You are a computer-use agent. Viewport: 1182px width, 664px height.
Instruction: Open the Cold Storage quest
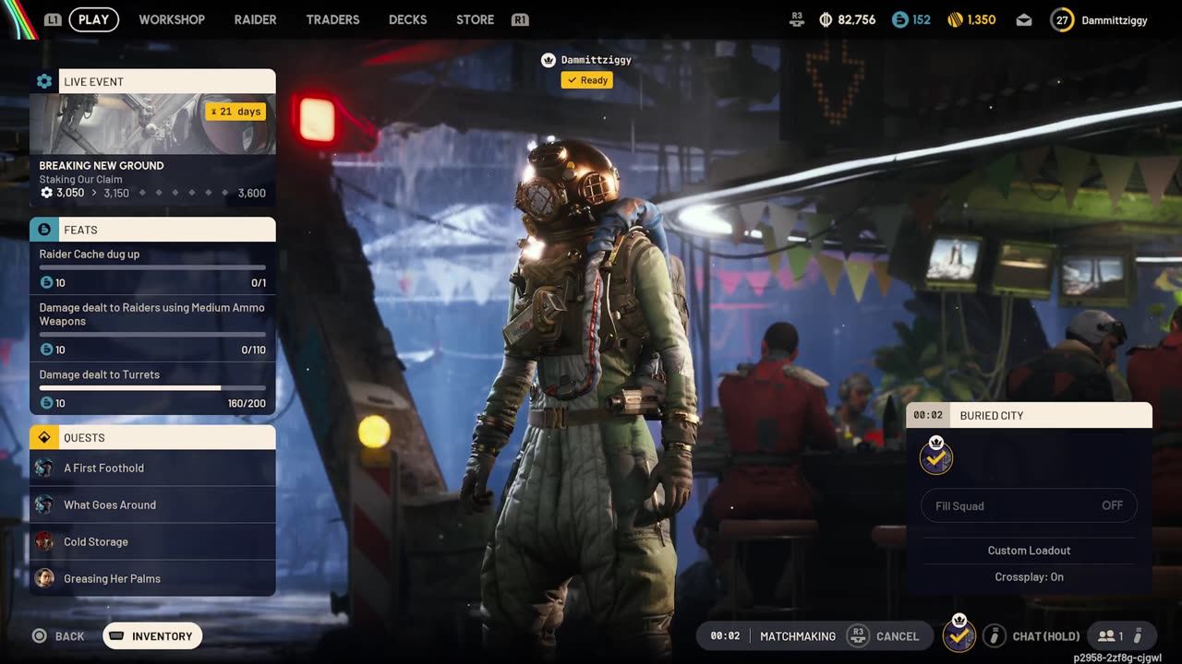(x=152, y=541)
